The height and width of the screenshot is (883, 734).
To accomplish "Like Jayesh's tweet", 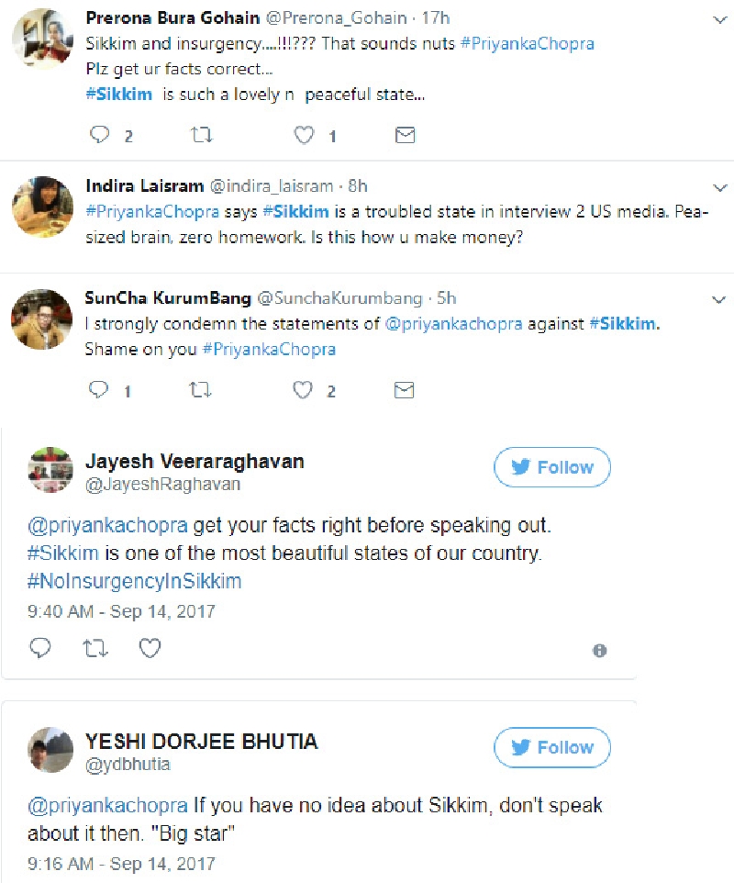I will [x=150, y=648].
